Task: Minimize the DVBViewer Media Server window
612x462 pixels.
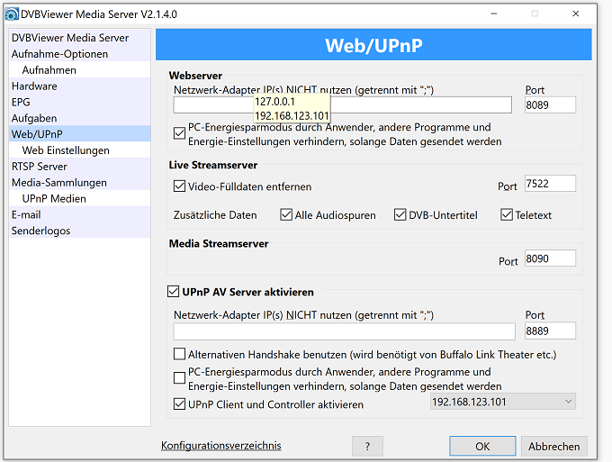Action: point(494,14)
